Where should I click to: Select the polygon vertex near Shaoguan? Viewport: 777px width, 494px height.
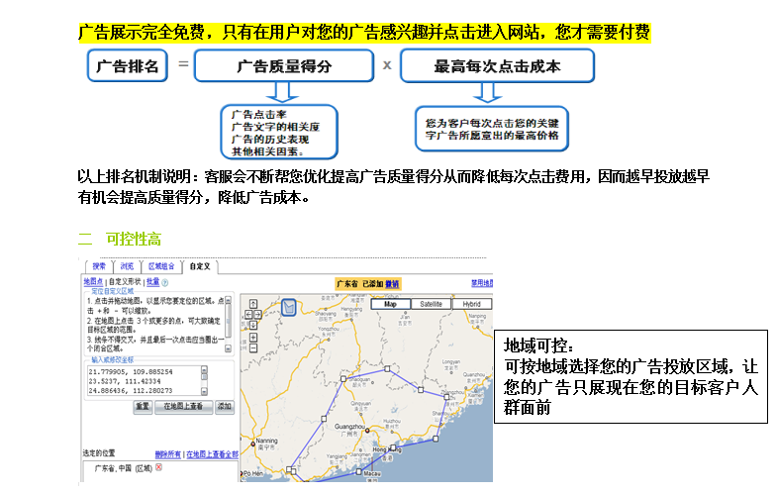(342, 378)
